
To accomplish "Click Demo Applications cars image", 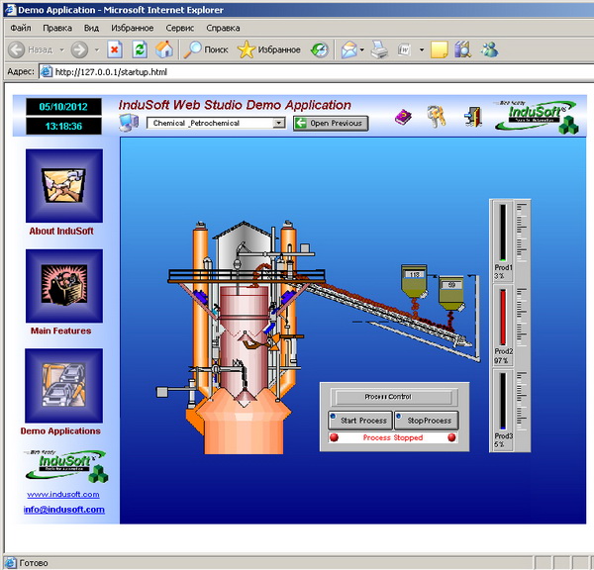I will coord(64,386).
